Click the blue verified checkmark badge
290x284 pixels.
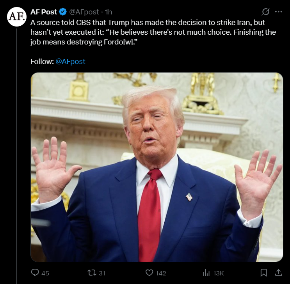tap(63, 12)
